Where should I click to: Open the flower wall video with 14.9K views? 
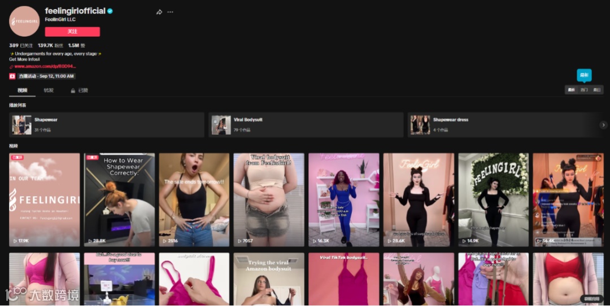[x=493, y=199]
